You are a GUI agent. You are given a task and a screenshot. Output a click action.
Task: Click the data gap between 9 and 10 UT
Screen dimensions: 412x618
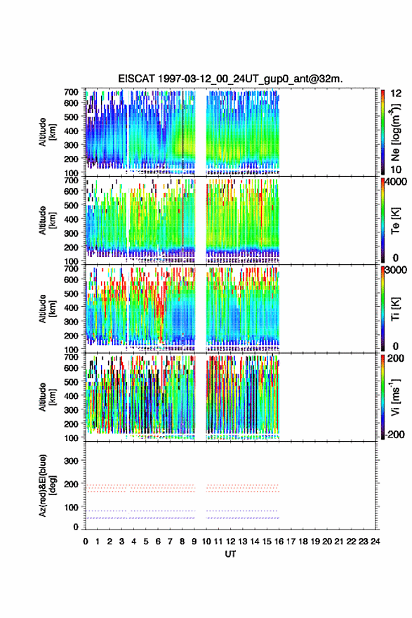coord(201,264)
